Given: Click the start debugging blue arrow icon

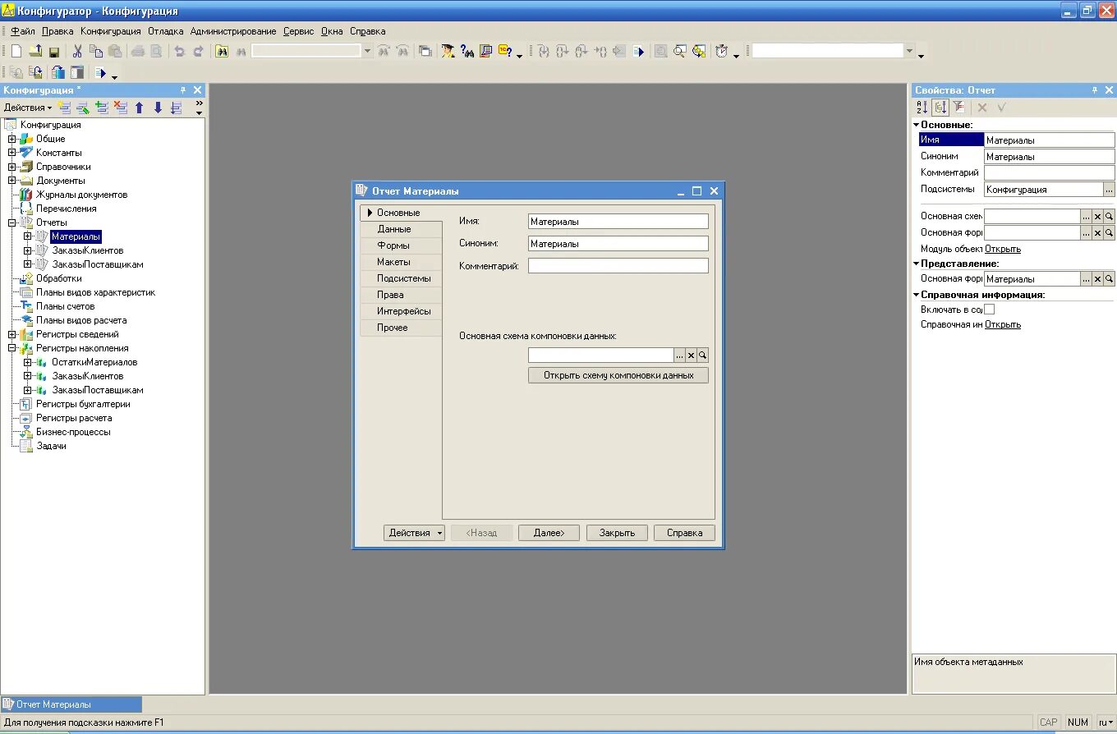Looking at the screenshot, I should [640, 51].
